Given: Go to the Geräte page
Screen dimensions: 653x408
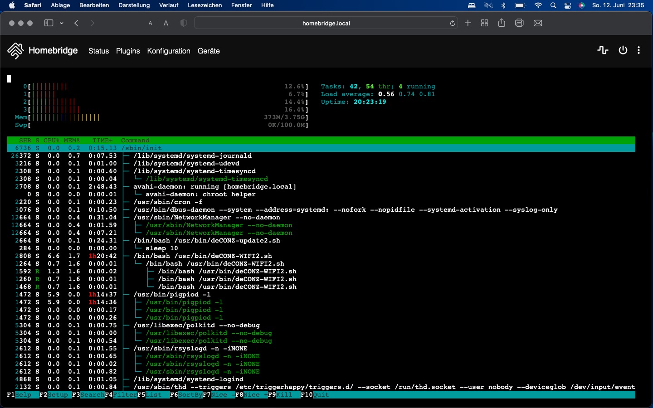Looking at the screenshot, I should coord(209,51).
